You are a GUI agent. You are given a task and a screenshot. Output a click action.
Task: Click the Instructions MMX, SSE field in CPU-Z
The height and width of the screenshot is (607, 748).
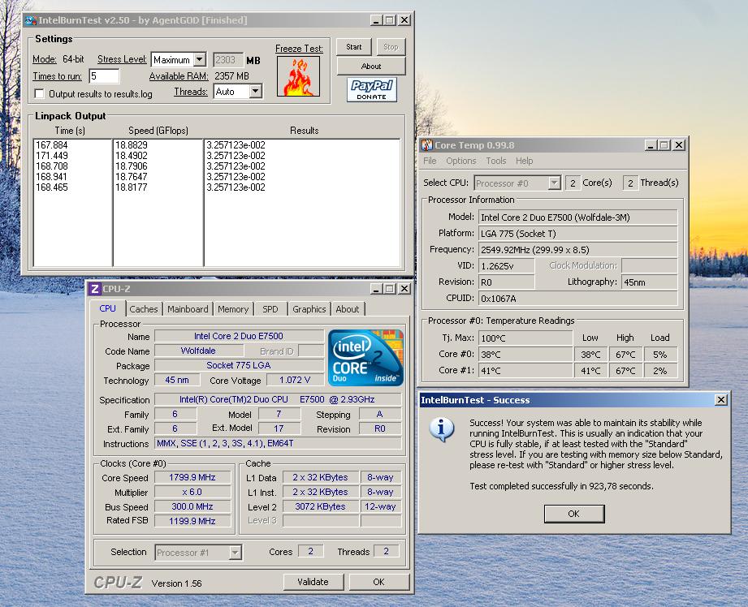[277, 443]
